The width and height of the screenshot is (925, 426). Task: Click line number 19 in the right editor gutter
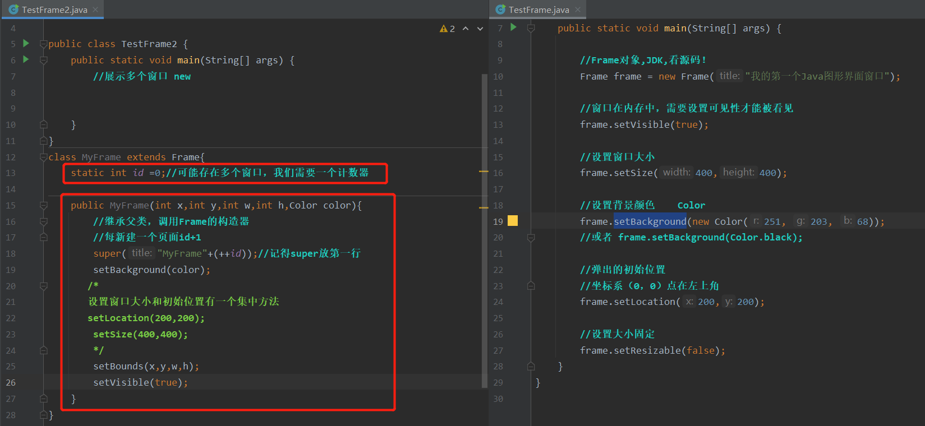(498, 221)
